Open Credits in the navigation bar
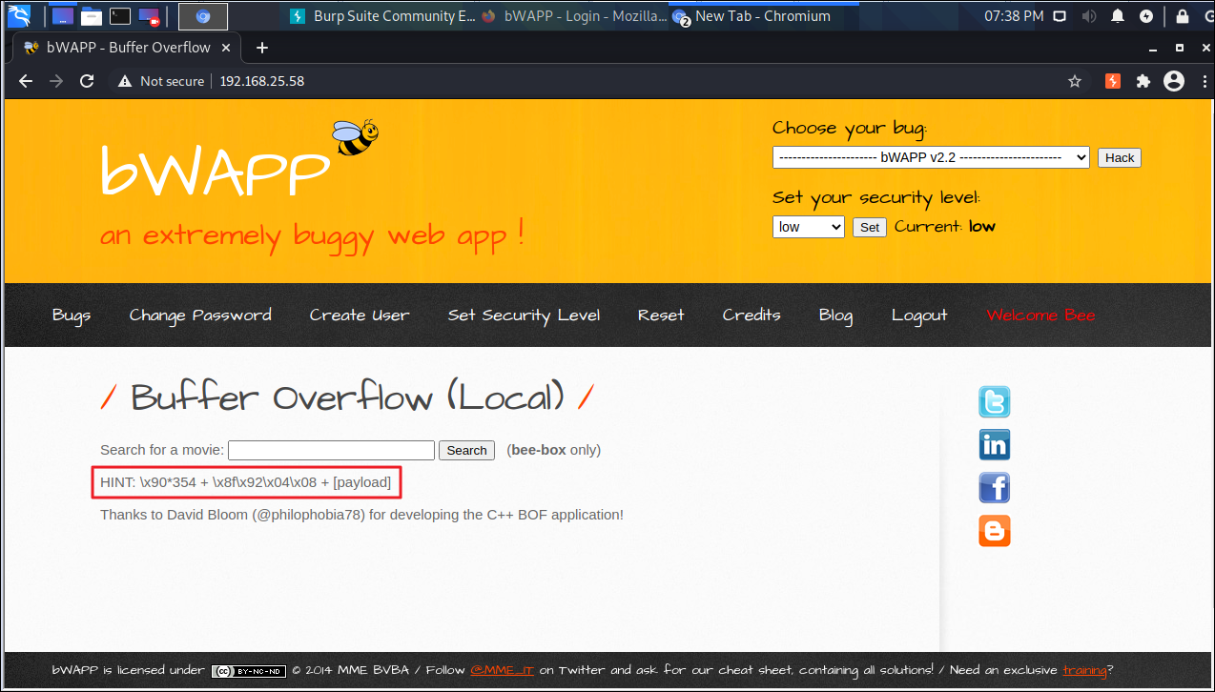Viewport: 1215px width, 692px height. (x=752, y=315)
